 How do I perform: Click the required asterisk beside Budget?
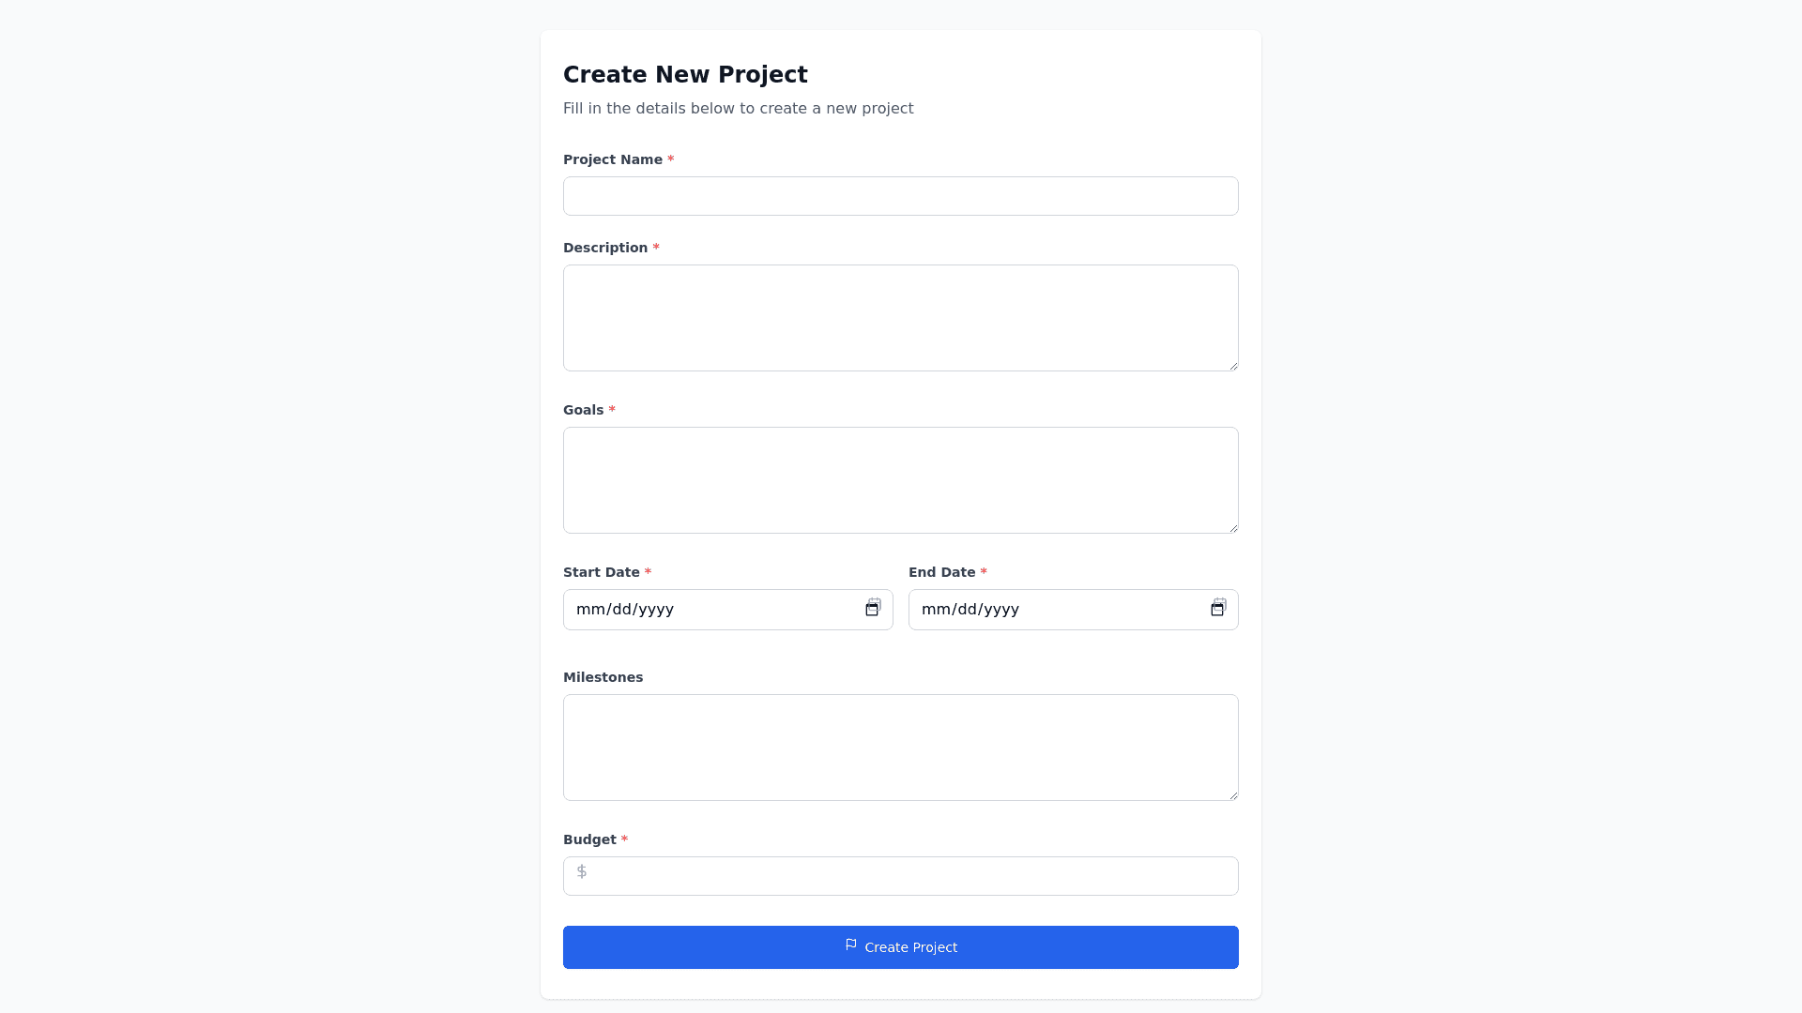point(624,839)
